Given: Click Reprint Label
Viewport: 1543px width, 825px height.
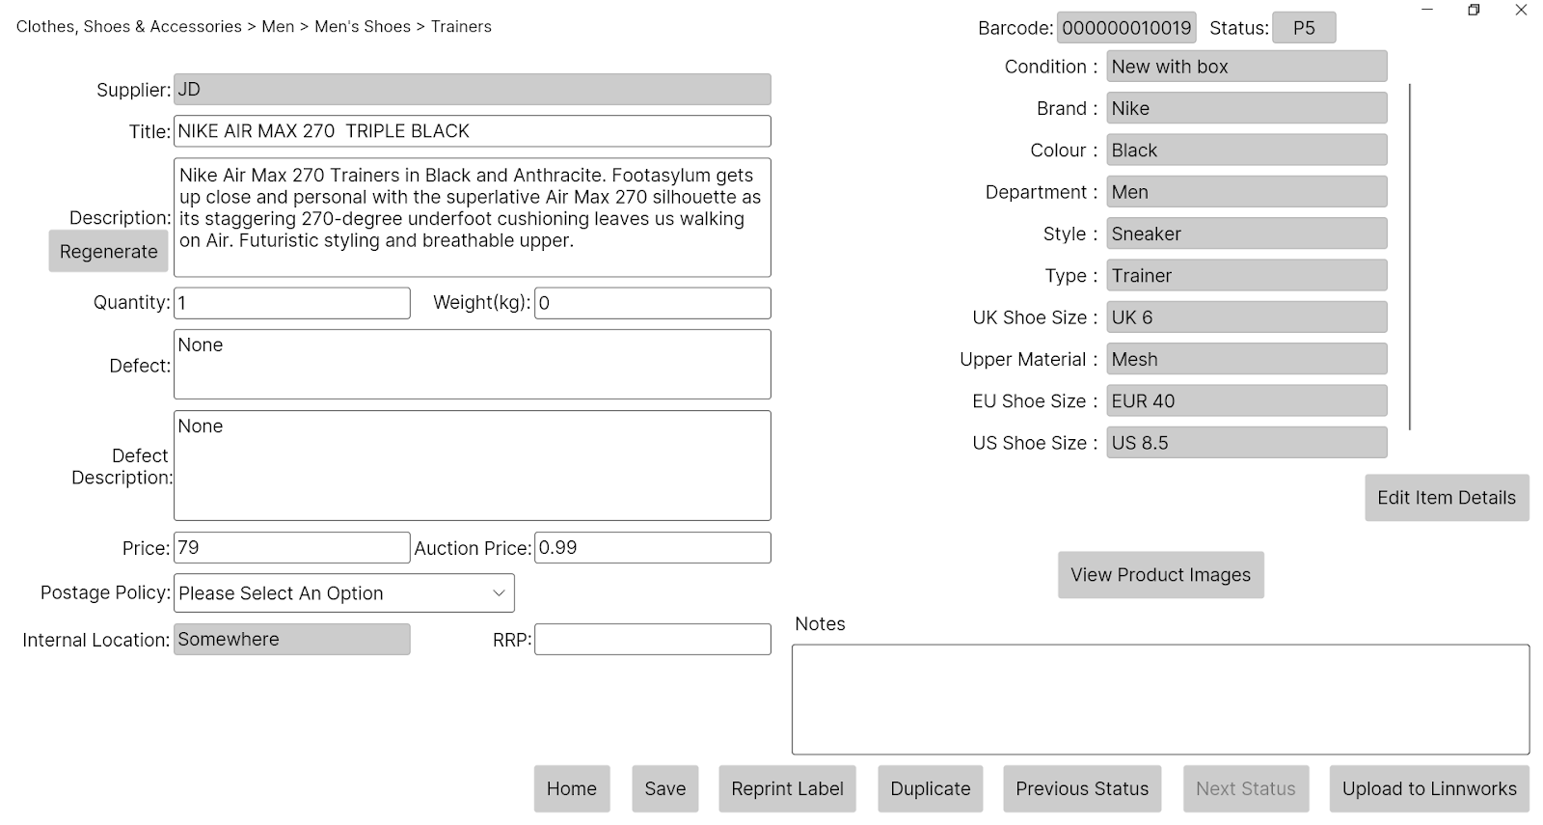Looking at the screenshot, I should coord(787,789).
